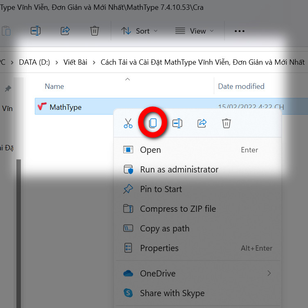Click Viết Bài in breadcrumb
This screenshot has width=308, height=308.
click(75, 62)
